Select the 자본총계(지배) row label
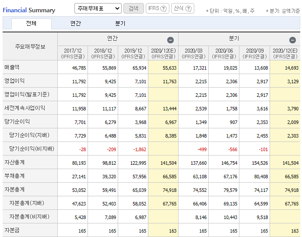The image size is (302, 237). coord(27,203)
